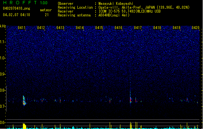This screenshot has width=203, height=129.
Task: Click time marker 0420
Action: 196,28
